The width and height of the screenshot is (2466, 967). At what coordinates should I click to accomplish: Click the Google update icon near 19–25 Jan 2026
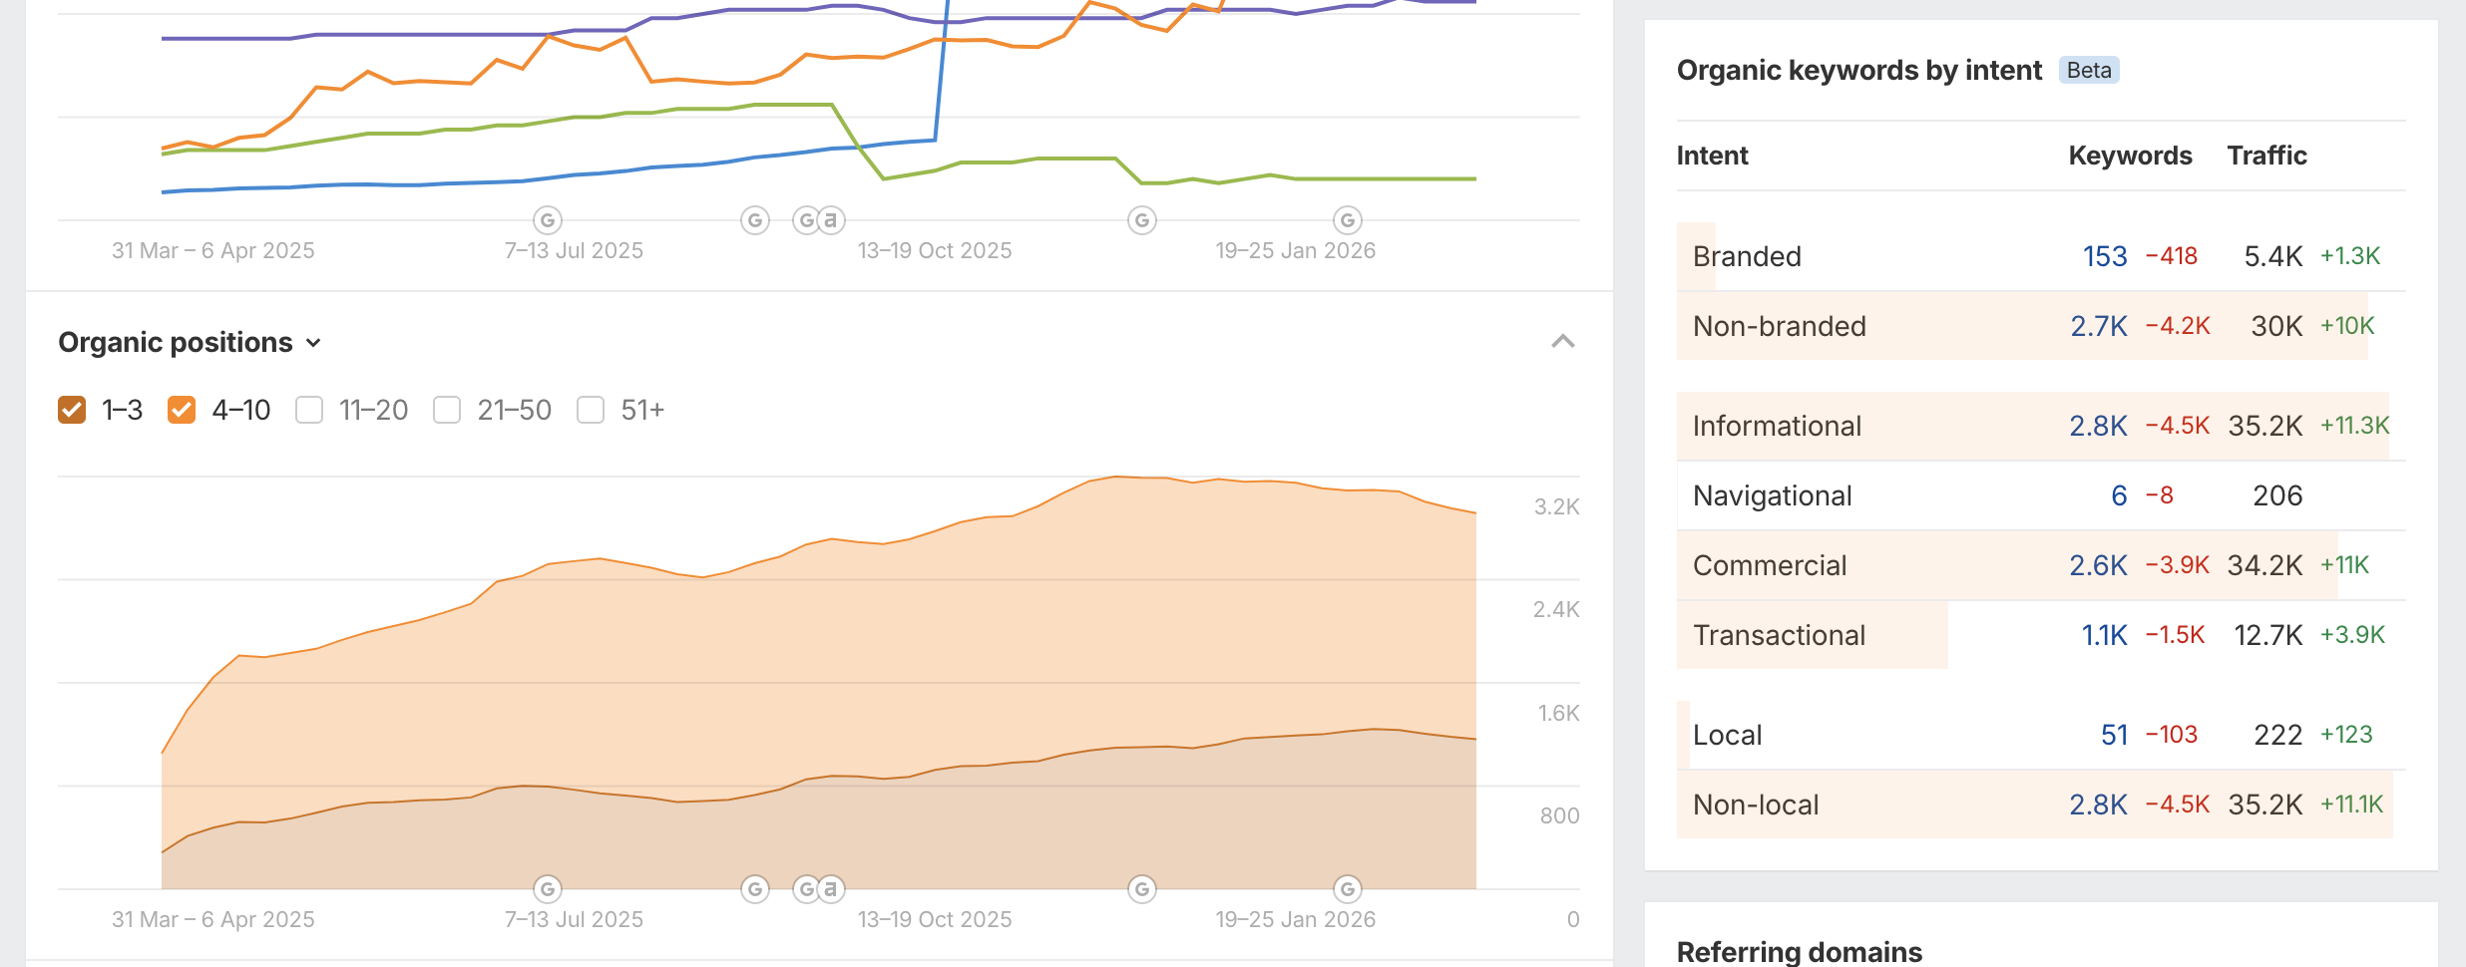(1347, 219)
